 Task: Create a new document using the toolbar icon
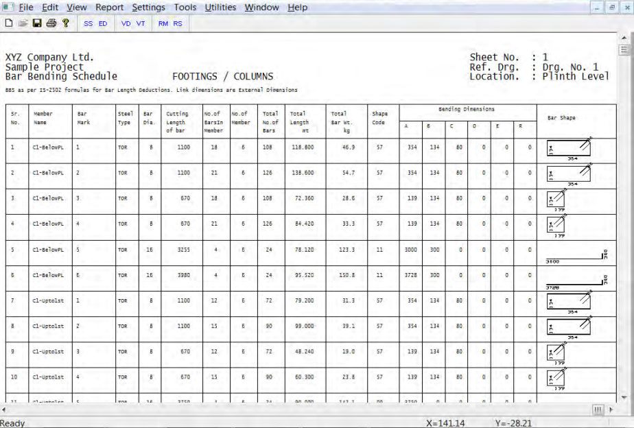pyautogui.click(x=8, y=22)
